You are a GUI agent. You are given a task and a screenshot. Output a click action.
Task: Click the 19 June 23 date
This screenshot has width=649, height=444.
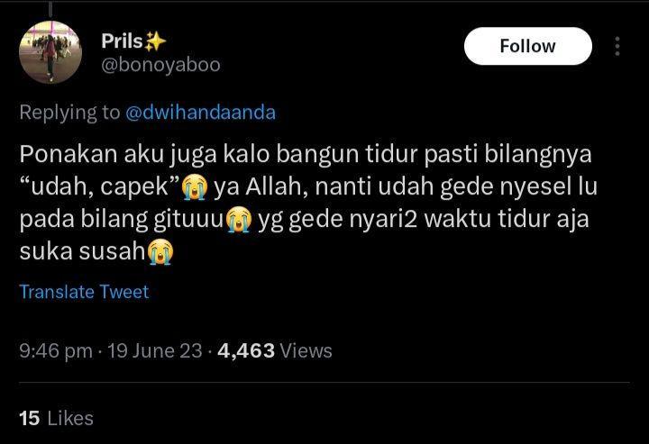[x=155, y=351]
